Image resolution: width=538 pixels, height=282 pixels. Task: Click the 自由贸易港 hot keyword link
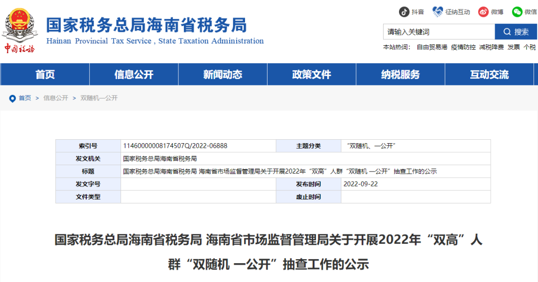(432, 47)
